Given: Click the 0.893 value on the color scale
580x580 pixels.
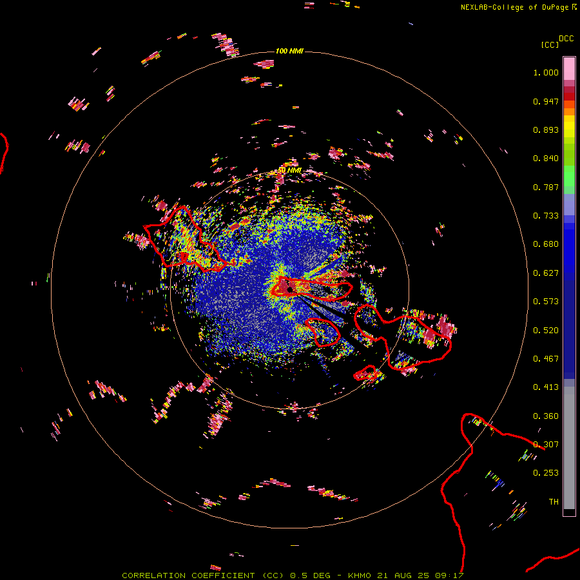Looking at the screenshot, I should pyautogui.click(x=546, y=130).
